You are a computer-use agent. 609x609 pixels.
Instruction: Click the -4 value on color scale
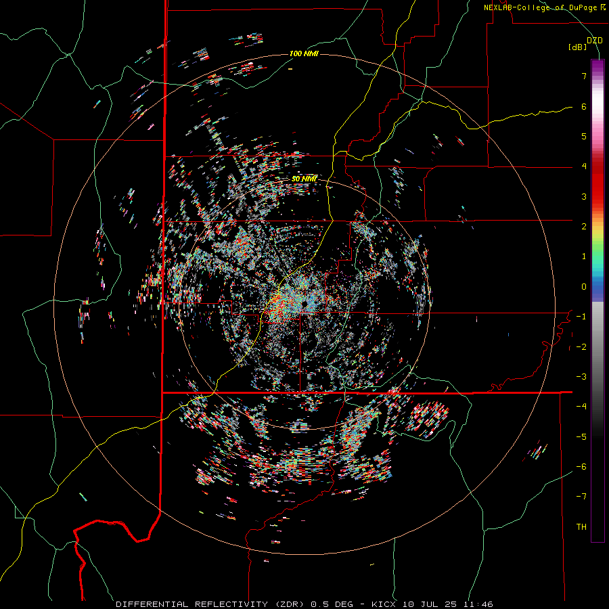(x=581, y=407)
